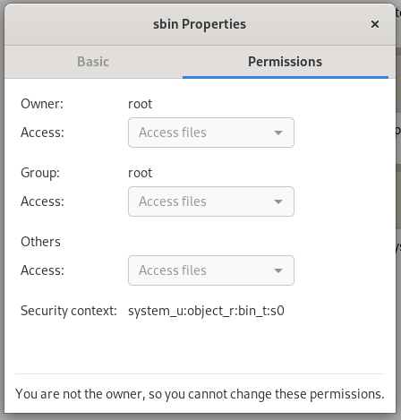Click the Others section label
This screenshot has height=420, width=401.
point(40,242)
